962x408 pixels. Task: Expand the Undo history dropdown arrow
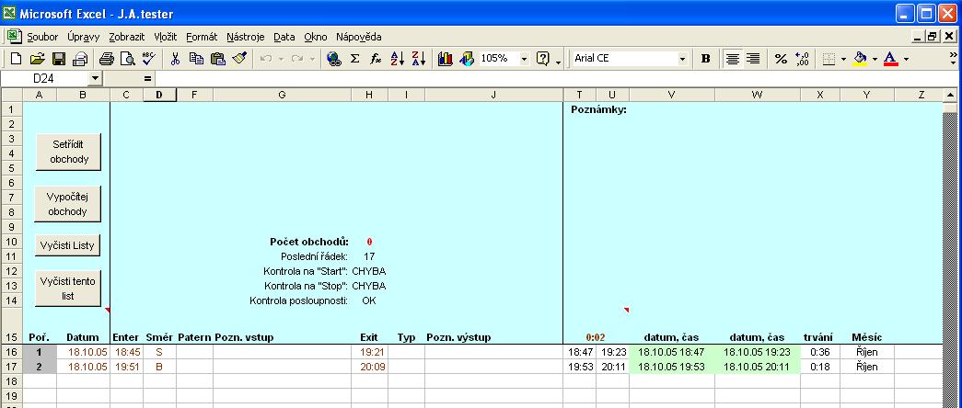click(281, 59)
